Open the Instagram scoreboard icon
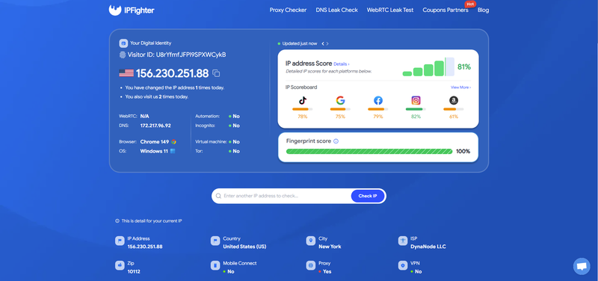 click(416, 101)
